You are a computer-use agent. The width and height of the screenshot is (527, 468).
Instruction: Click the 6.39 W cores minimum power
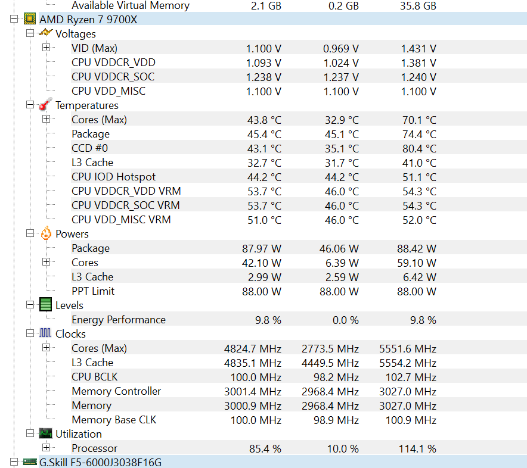click(x=342, y=263)
